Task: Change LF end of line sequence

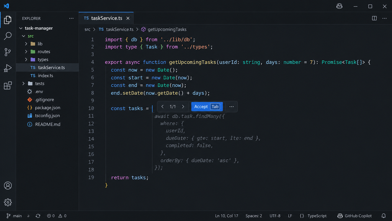Action: (290, 216)
